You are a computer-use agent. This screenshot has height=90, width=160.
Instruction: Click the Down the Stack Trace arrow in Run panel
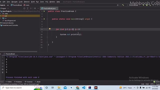point(3,60)
